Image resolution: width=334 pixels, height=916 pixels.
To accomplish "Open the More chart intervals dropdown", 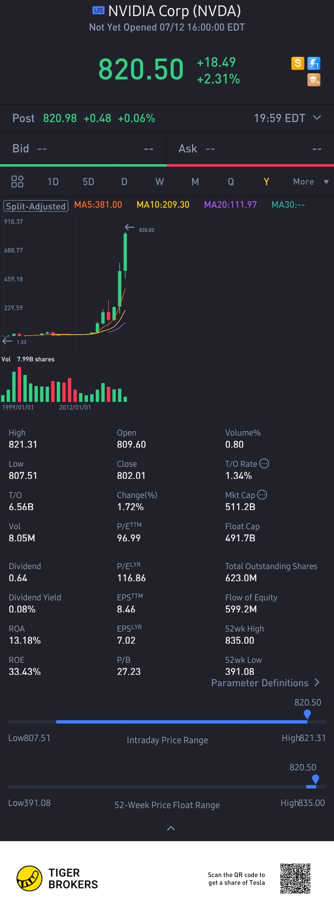I will coord(310,182).
